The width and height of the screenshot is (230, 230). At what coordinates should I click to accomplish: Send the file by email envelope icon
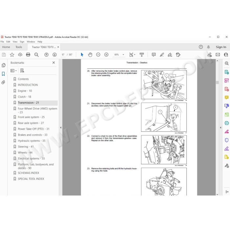[x=218, y=55]
